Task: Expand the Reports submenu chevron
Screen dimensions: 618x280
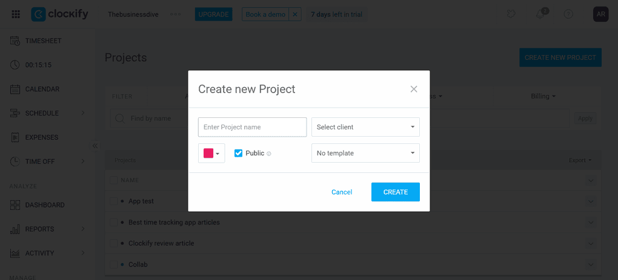Action: pos(83,229)
